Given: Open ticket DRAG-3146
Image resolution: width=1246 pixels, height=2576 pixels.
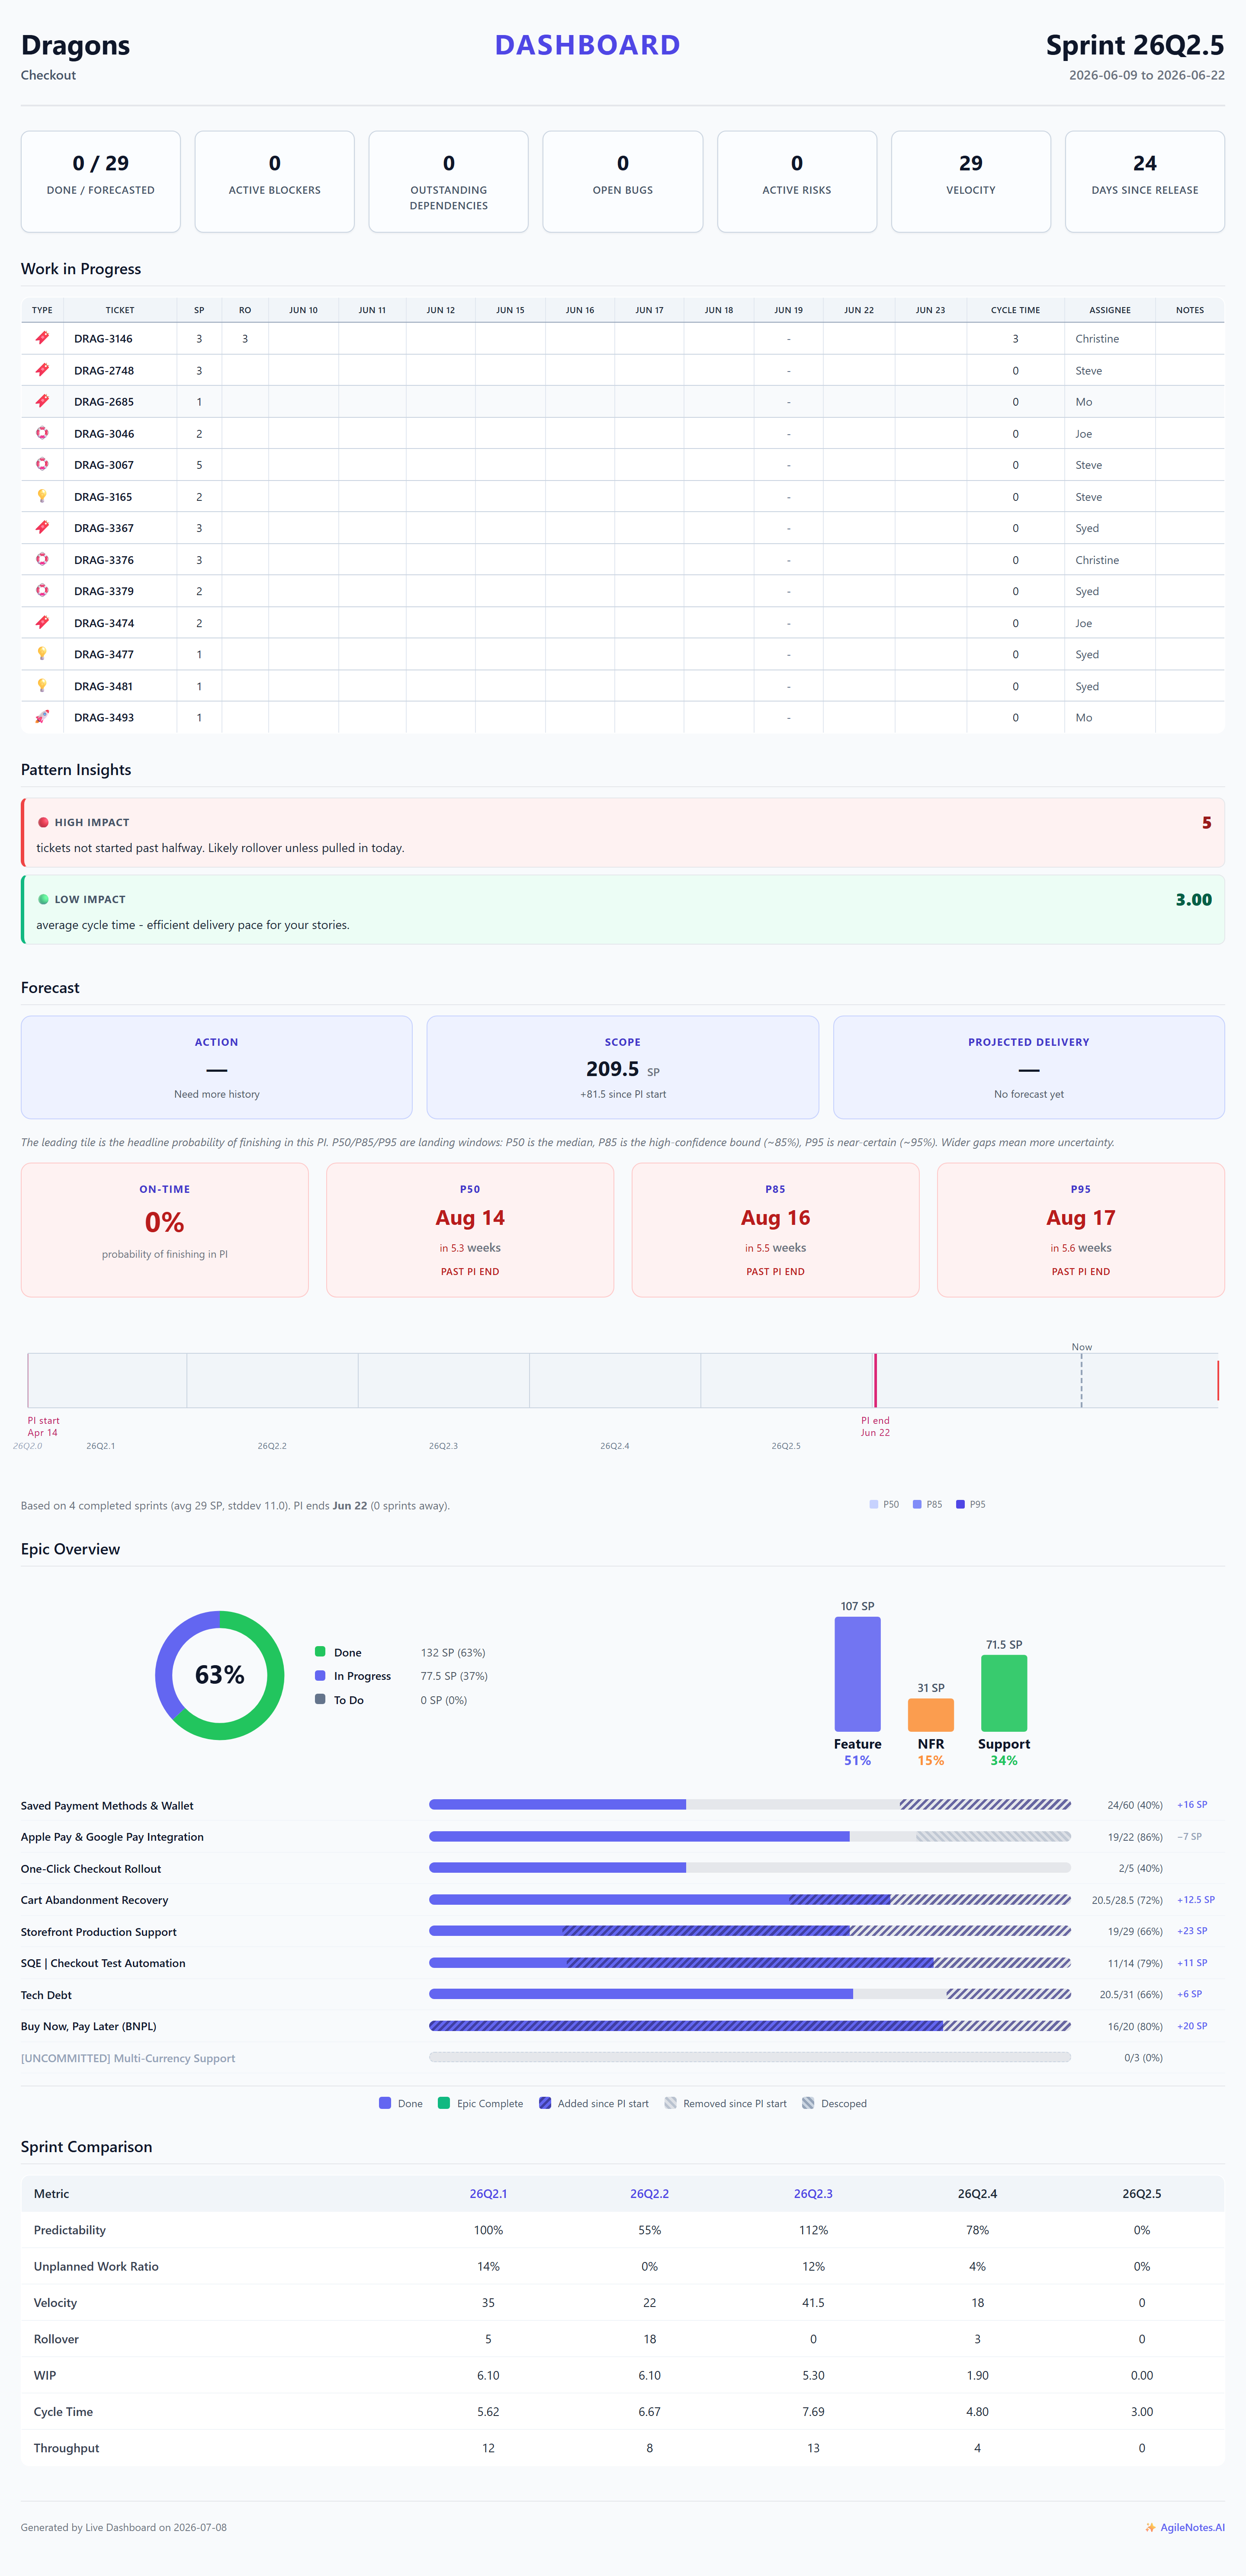Looking at the screenshot, I should pos(104,339).
